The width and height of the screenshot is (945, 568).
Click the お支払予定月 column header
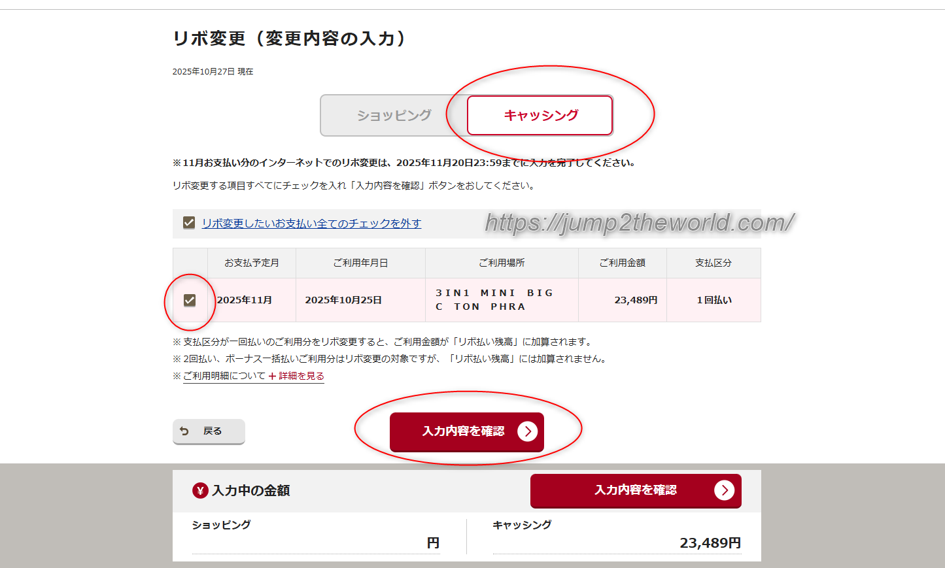[252, 263]
